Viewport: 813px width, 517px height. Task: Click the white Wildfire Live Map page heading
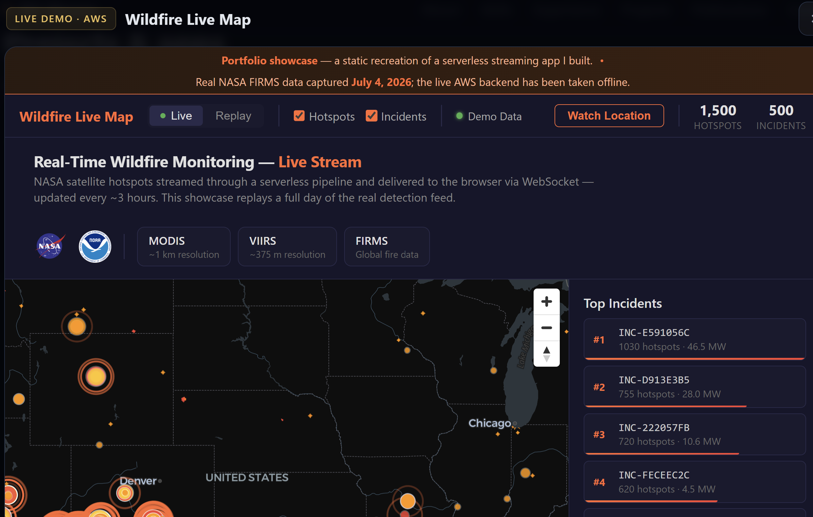pos(188,20)
